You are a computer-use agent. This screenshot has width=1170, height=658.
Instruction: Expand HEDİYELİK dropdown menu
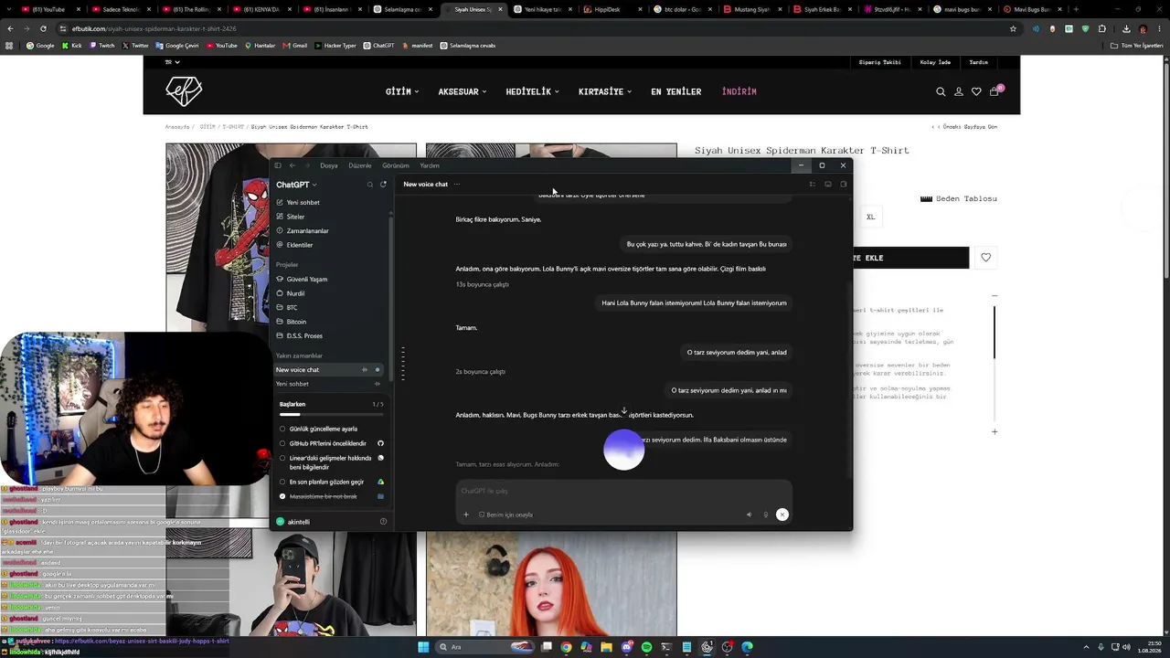tap(532, 91)
